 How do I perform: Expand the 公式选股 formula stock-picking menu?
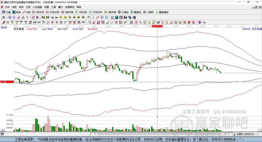37,7
